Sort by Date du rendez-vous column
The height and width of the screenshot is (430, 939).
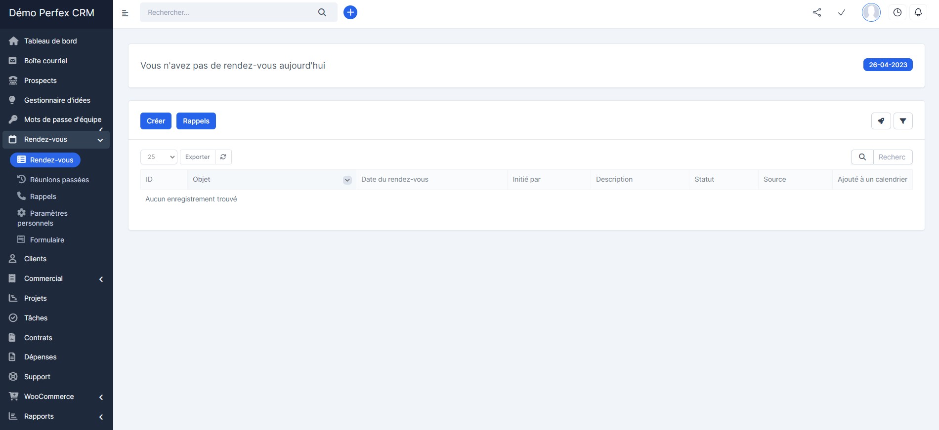(x=431, y=179)
